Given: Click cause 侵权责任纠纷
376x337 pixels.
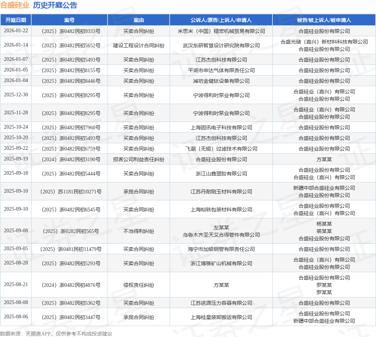Looking at the screenshot, I should tap(138, 285).
